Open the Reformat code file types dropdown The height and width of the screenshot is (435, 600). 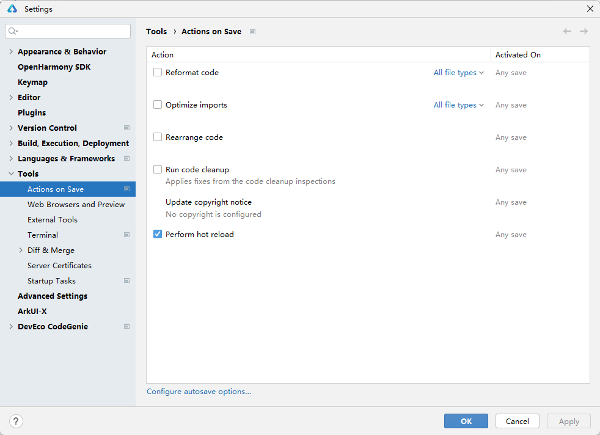(458, 73)
